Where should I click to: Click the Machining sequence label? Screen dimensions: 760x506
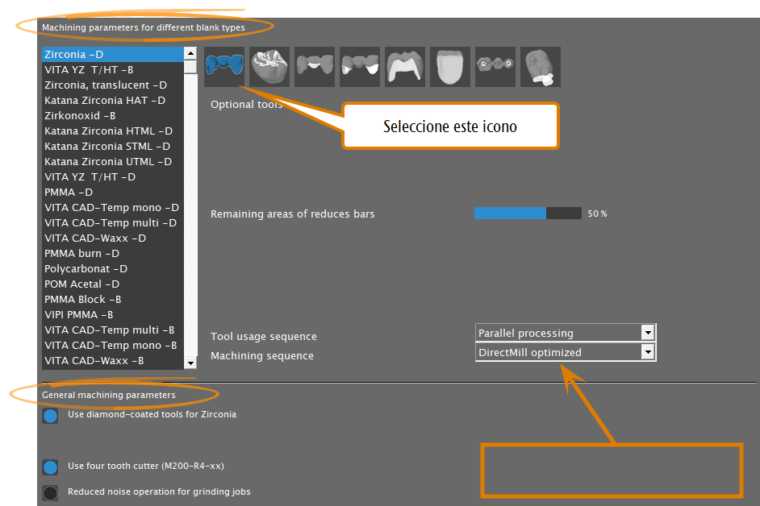click(261, 356)
